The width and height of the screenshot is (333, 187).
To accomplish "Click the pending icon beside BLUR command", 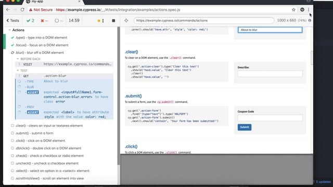I will tap(19, 87).
